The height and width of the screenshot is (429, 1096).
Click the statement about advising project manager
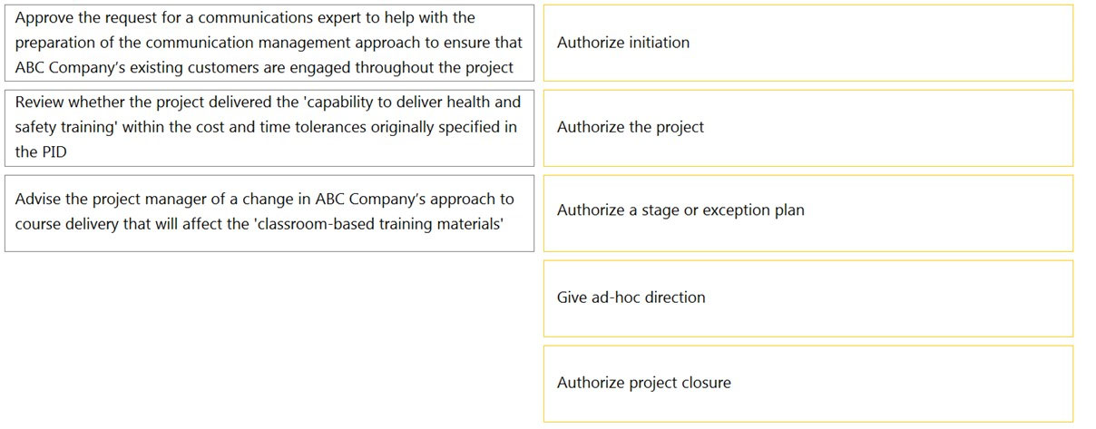pos(269,213)
